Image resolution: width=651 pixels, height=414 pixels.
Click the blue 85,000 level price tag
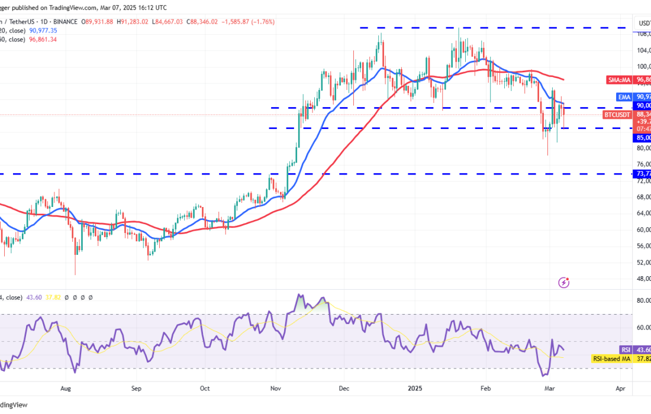[643, 138]
